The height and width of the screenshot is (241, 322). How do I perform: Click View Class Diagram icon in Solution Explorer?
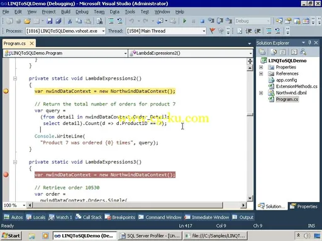point(303,51)
